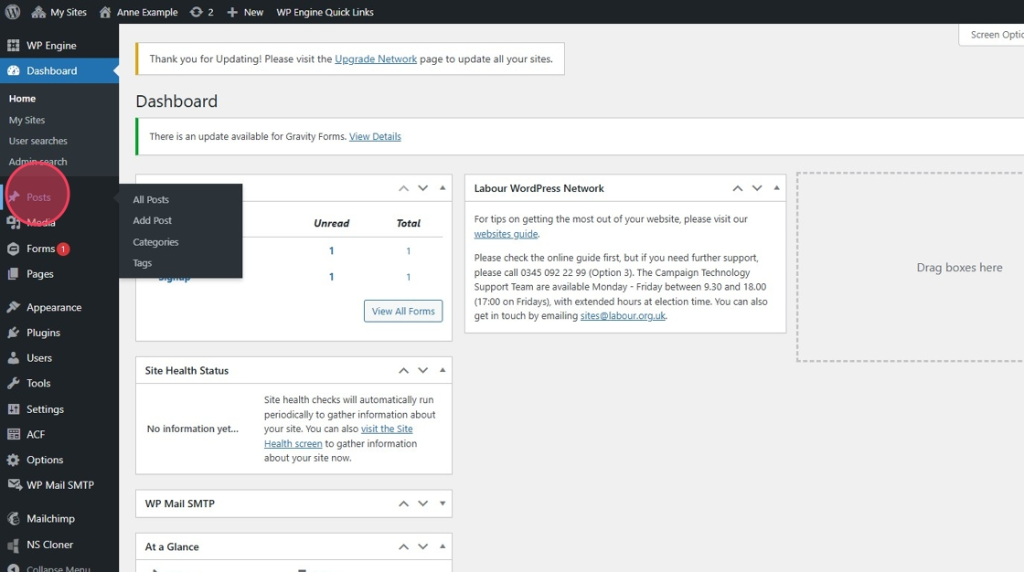Image resolution: width=1024 pixels, height=572 pixels.
Task: Choose Categories in the Posts submenu
Action: coord(155,242)
